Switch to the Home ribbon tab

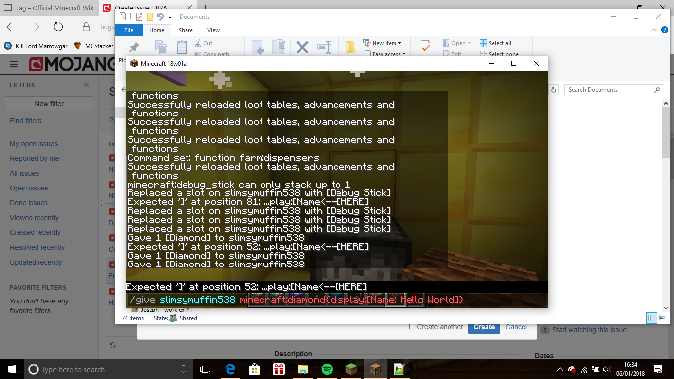(157, 30)
